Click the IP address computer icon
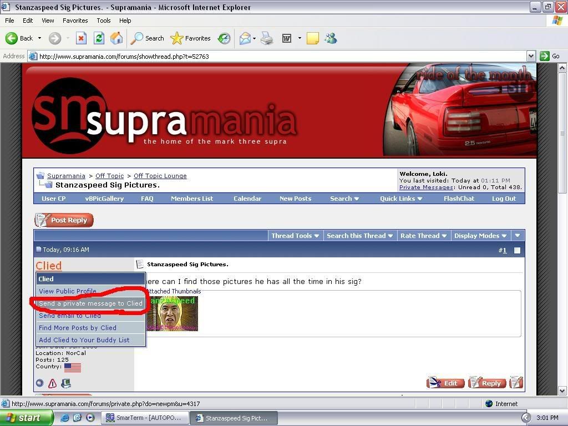This screenshot has height=426, width=568. click(x=66, y=383)
